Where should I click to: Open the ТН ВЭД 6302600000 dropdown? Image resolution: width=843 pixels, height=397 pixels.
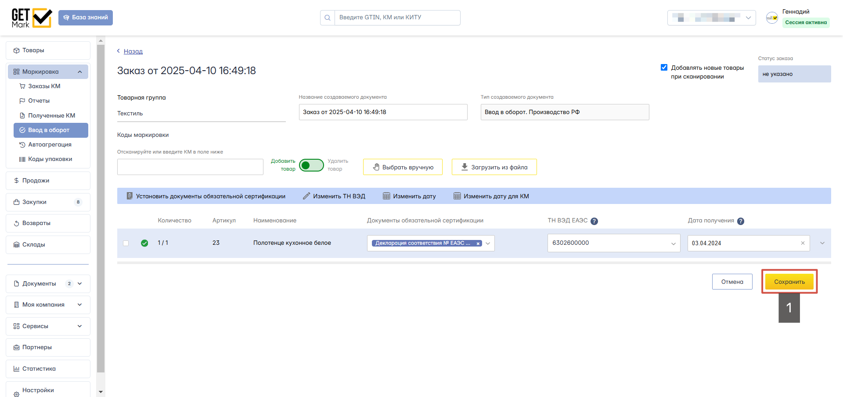pos(614,243)
